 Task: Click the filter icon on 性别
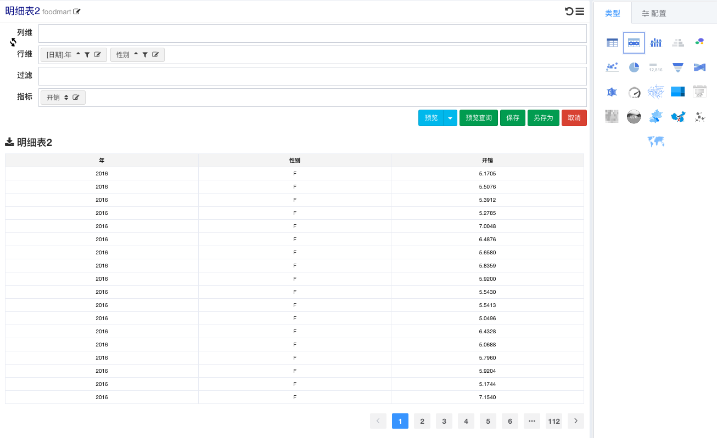(145, 55)
